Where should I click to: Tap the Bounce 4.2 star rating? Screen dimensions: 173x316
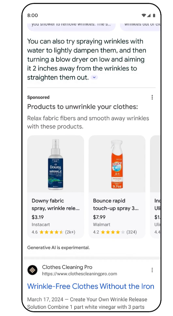(x=115, y=232)
